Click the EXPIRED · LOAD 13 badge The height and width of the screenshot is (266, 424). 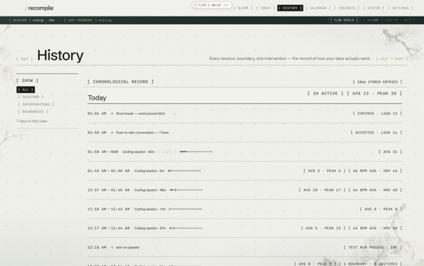378,114
